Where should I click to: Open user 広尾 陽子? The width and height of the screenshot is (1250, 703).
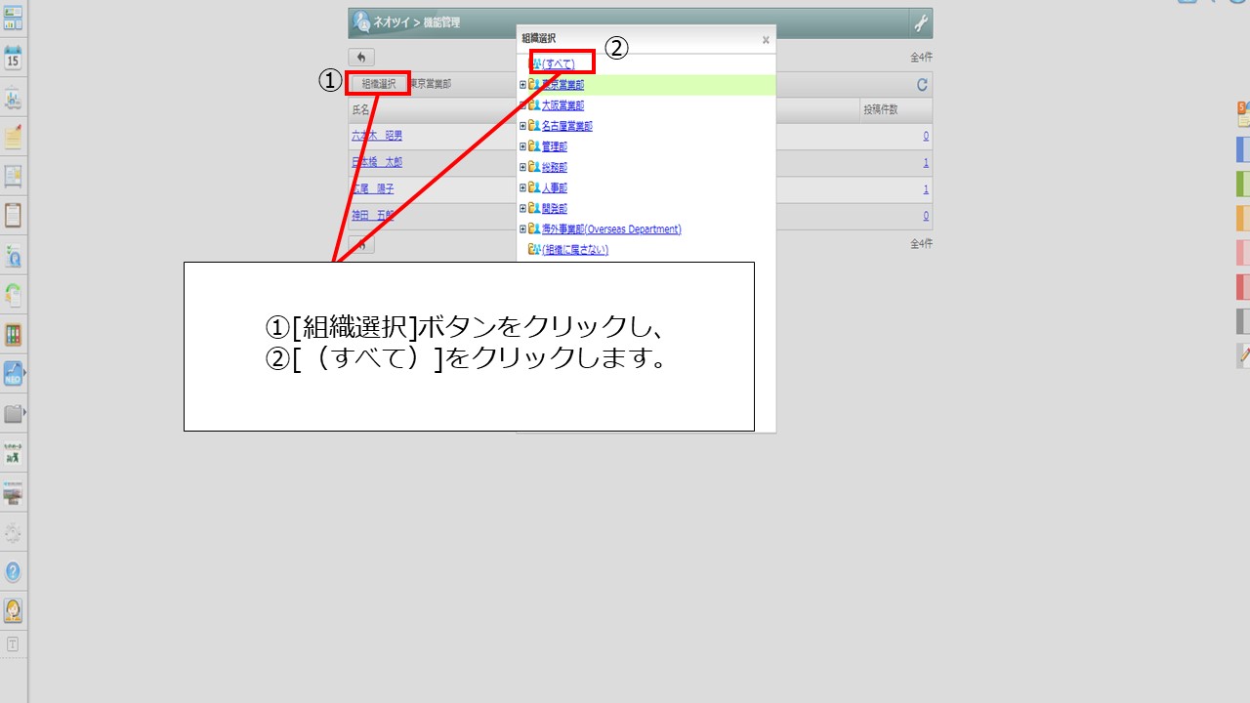pyautogui.click(x=373, y=188)
